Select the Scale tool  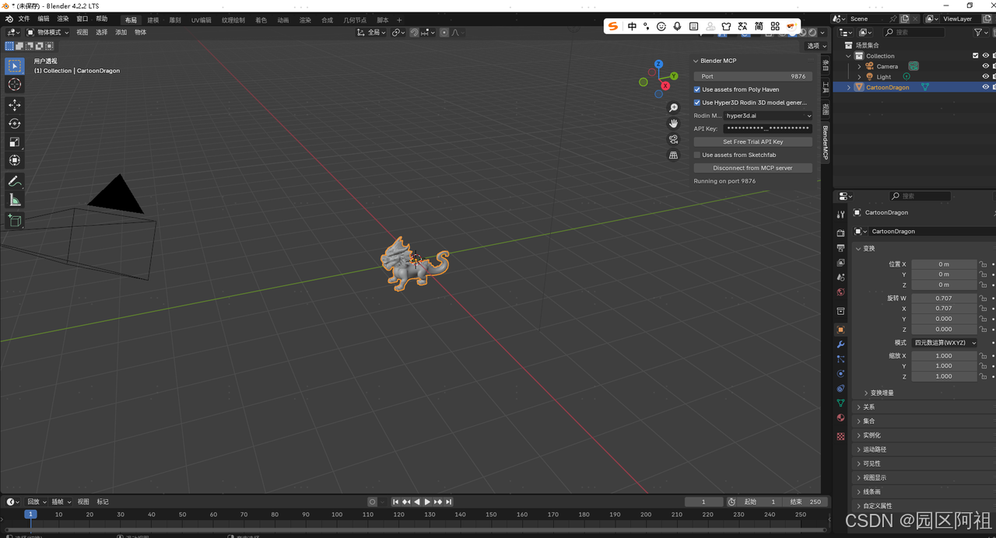click(x=15, y=142)
